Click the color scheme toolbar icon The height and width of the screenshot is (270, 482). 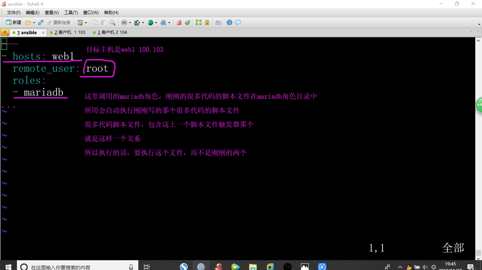click(x=137, y=23)
